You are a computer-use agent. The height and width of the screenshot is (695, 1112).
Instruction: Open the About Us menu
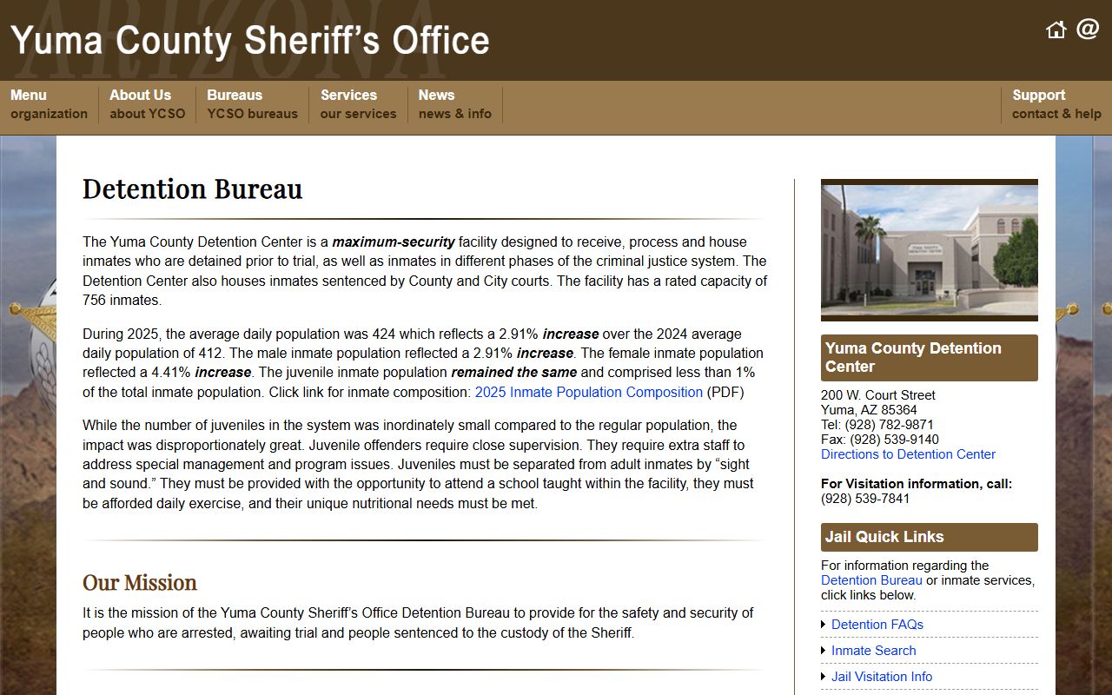coord(147,104)
